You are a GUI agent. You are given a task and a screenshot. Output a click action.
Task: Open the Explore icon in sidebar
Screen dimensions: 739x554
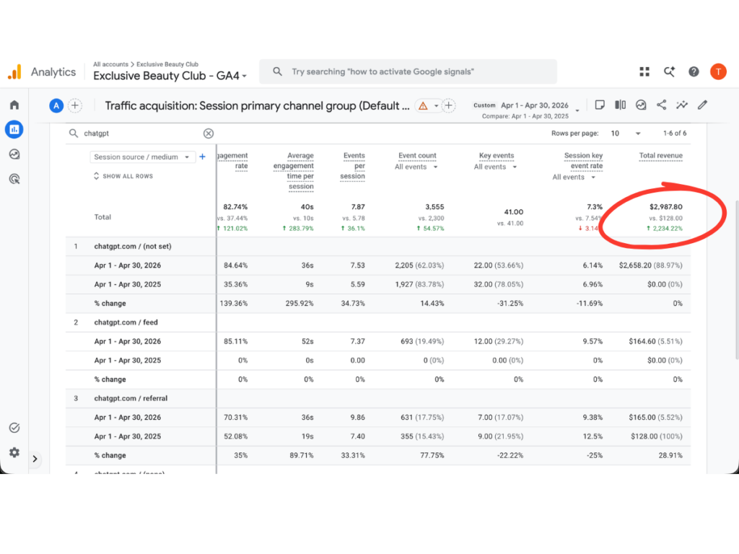point(14,154)
